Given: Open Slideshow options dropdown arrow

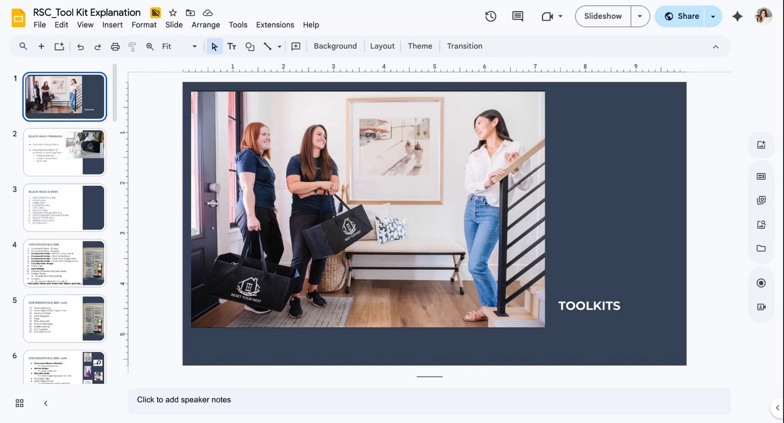Looking at the screenshot, I should tap(640, 16).
